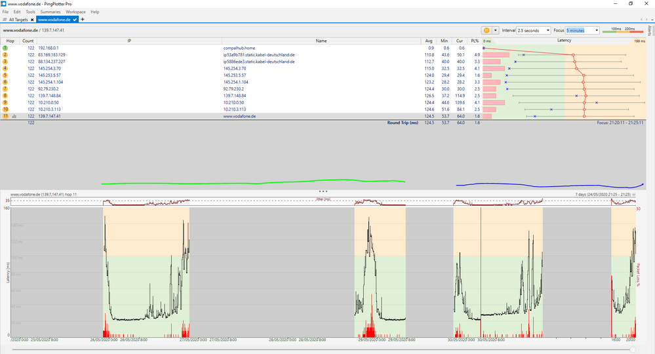Click the hop 9 latency bar in graph column
Image resolution: width=655 pixels, height=354 pixels.
coord(494,102)
